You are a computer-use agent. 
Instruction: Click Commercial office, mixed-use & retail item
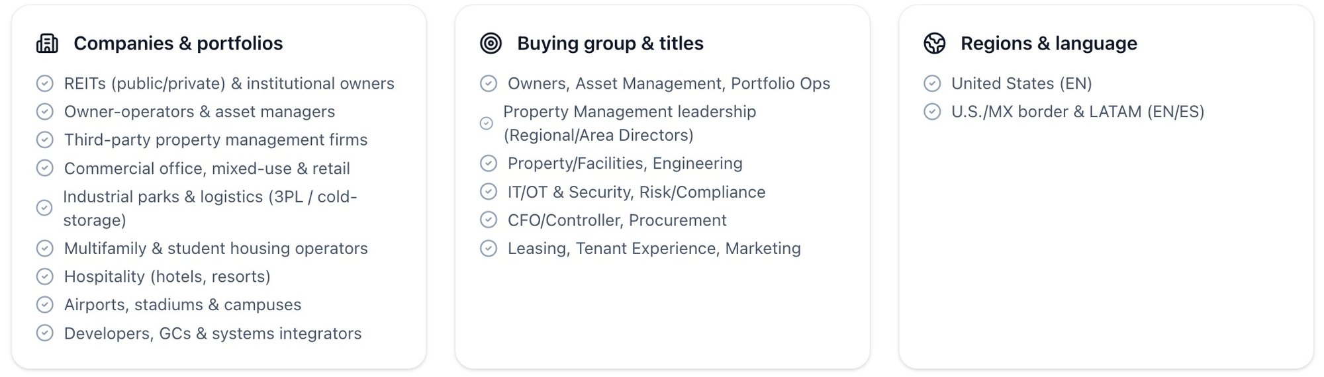[207, 169]
